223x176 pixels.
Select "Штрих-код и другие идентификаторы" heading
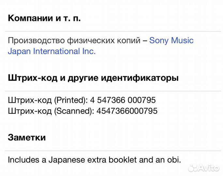[x=93, y=78]
